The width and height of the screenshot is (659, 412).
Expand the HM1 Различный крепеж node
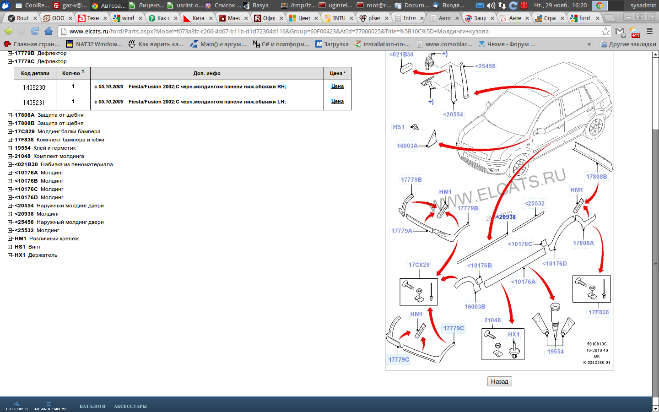tap(10, 239)
